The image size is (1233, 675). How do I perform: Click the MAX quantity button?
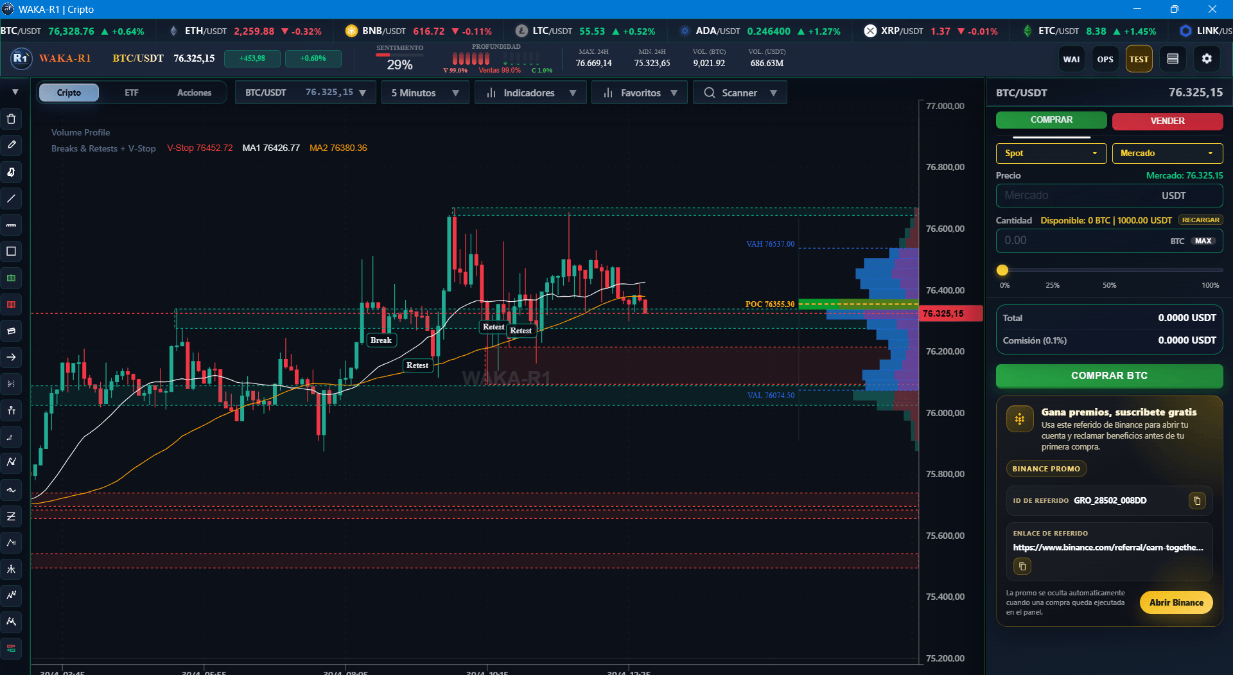tap(1203, 241)
